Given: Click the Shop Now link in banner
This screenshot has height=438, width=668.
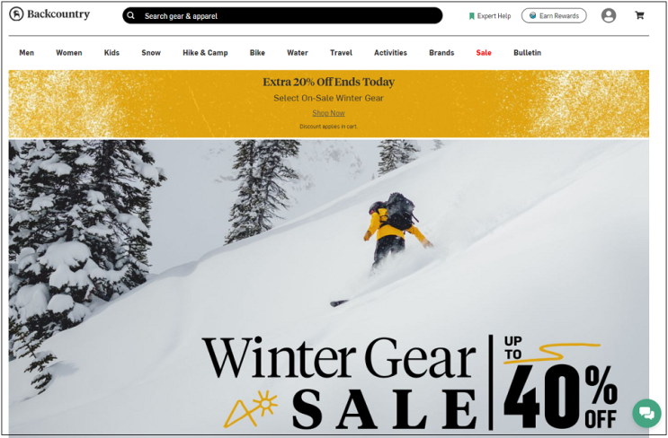Looking at the screenshot, I should pos(328,113).
